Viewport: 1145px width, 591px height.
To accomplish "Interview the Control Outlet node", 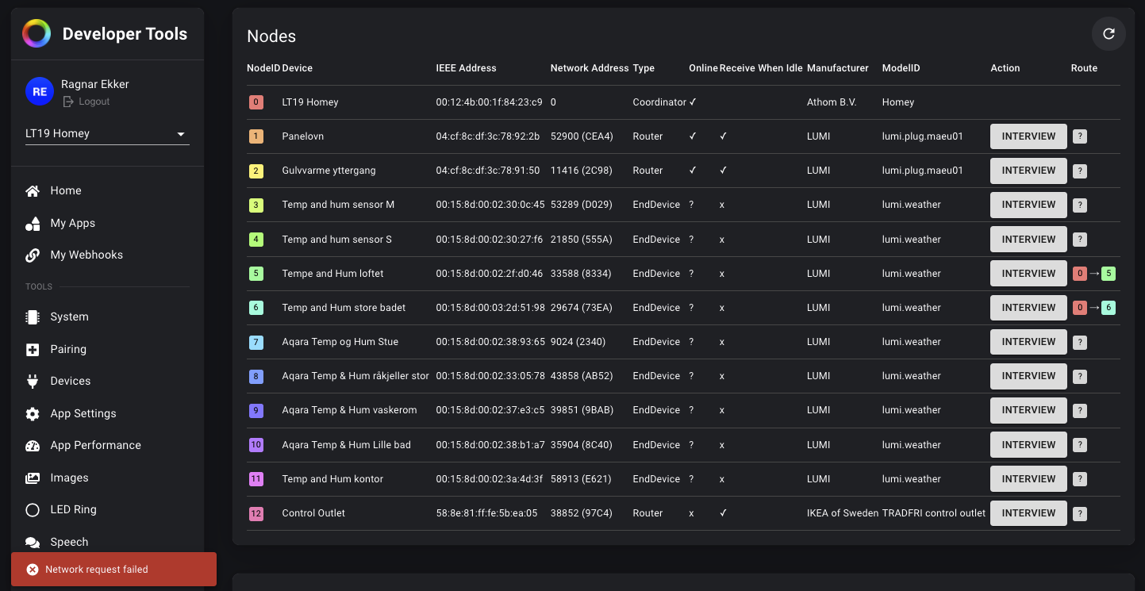I will click(1028, 513).
